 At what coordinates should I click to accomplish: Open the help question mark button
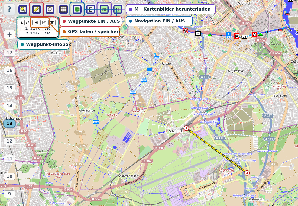click(9, 9)
